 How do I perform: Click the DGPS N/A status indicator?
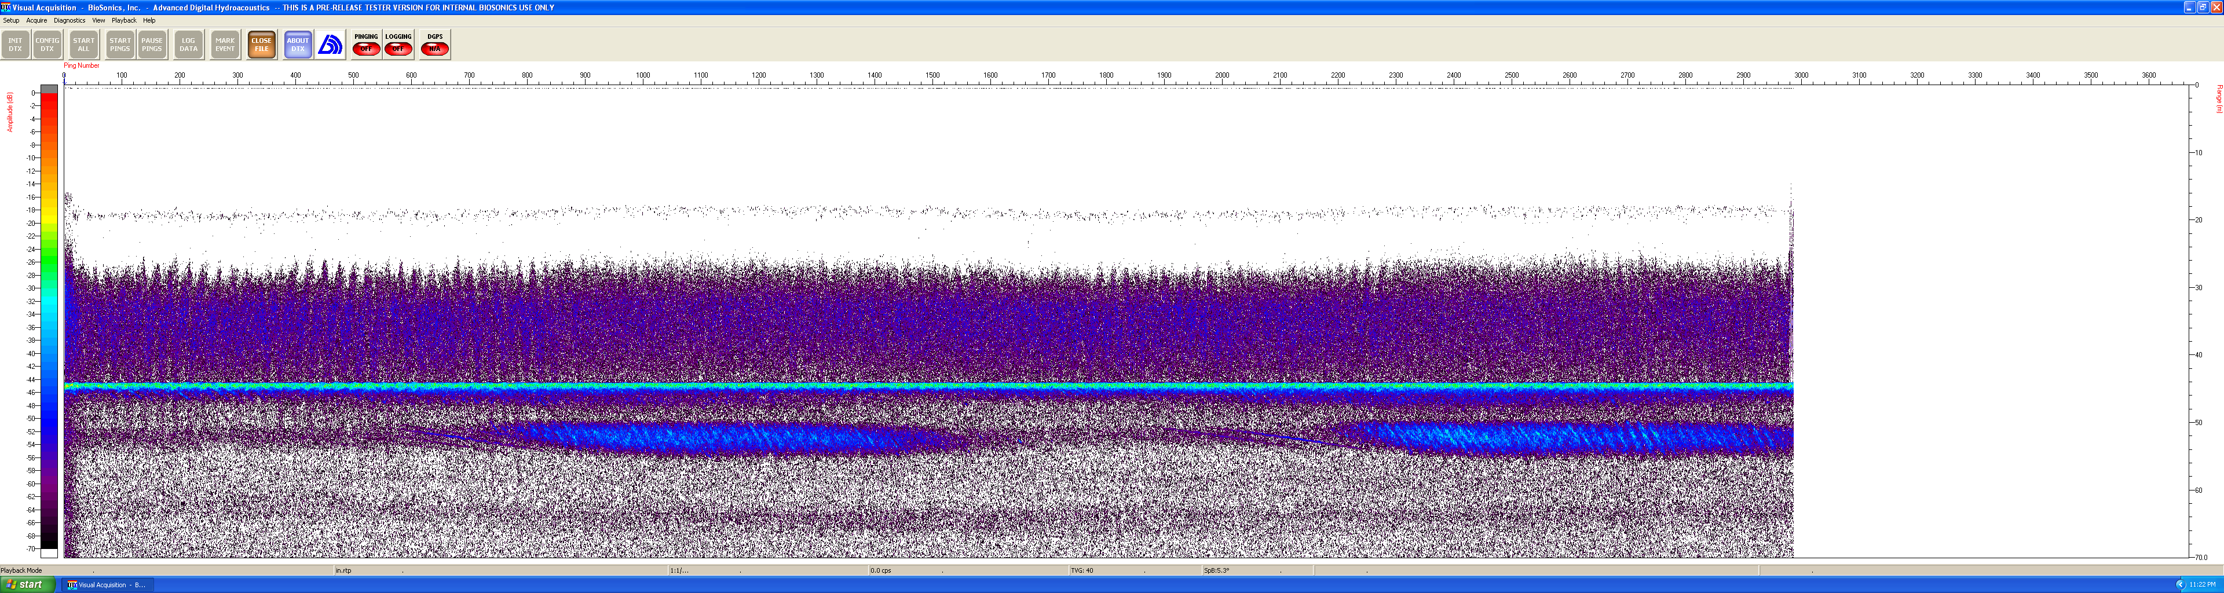(x=434, y=45)
